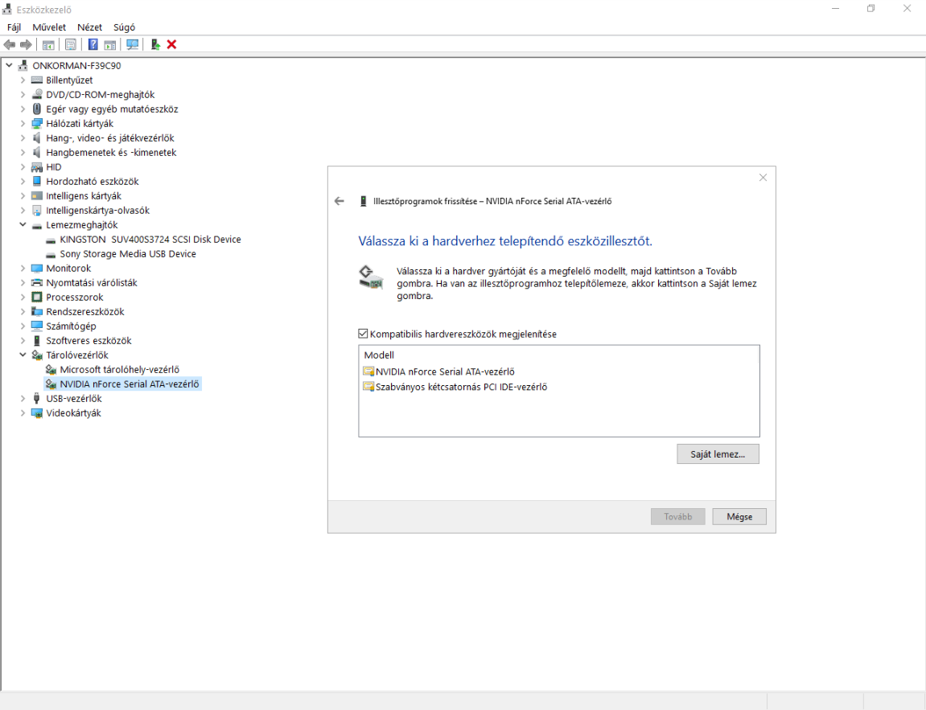Expand the Videokártyák node
Viewport: 926px width, 710px height.
(x=23, y=413)
